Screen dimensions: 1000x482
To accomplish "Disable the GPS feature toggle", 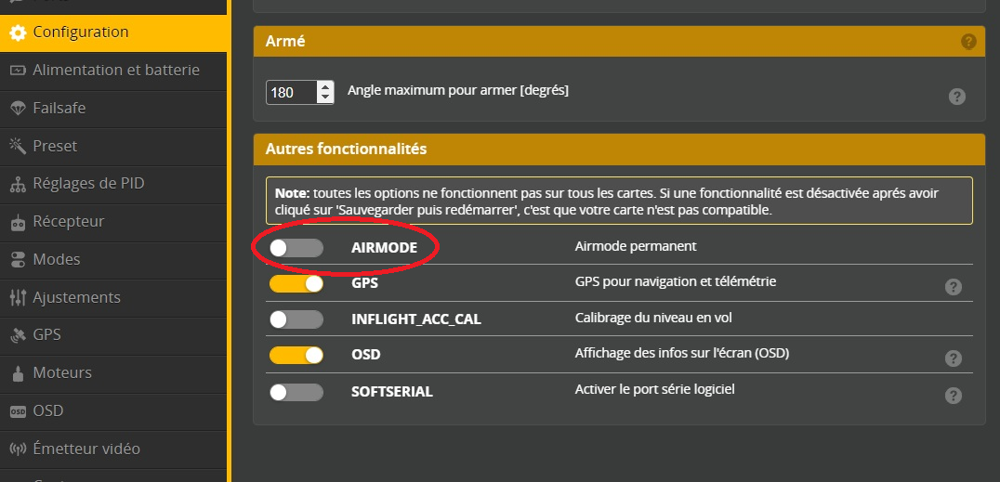I will click(296, 283).
